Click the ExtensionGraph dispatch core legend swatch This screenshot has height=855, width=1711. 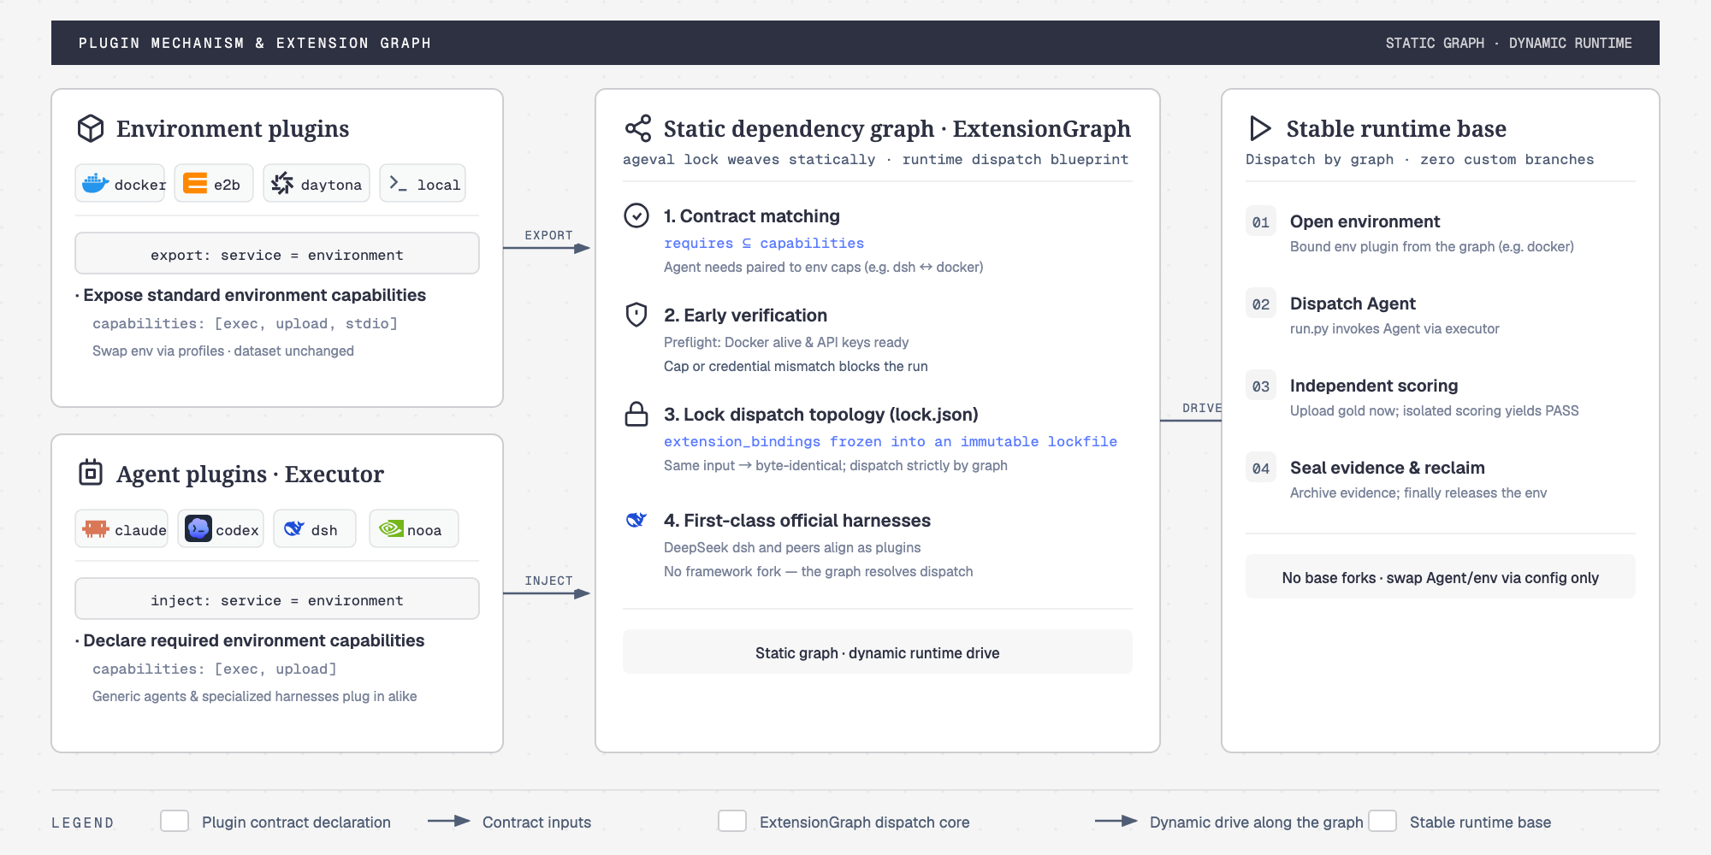click(x=732, y=821)
